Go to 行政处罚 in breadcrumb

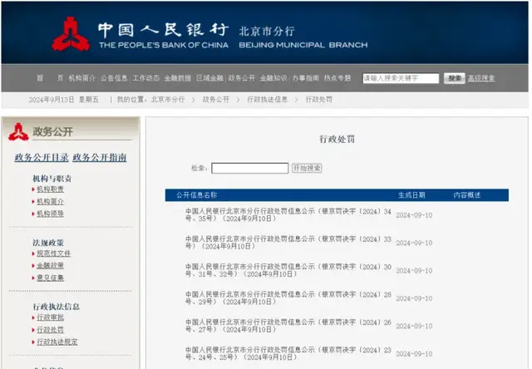coord(319,100)
